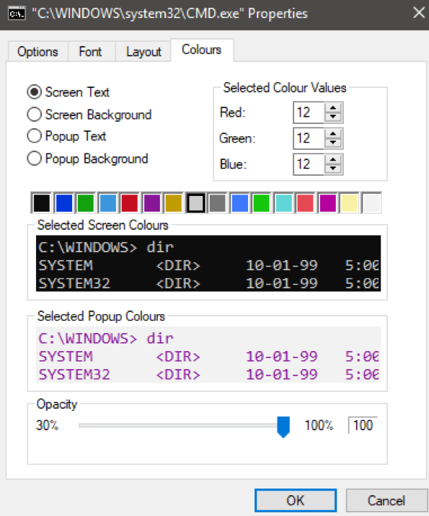Choose the pale yellow colour swatch
This screenshot has height=516, width=429.
click(x=349, y=203)
